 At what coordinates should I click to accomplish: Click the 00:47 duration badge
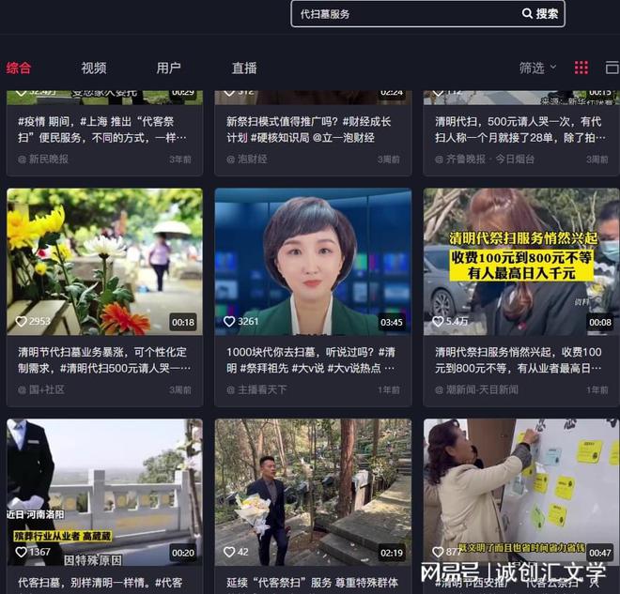[600, 553]
